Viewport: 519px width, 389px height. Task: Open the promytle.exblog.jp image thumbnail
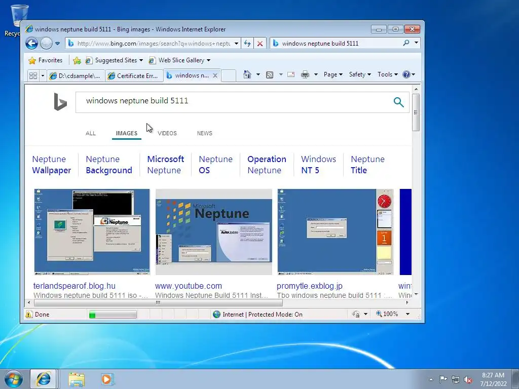pyautogui.click(x=336, y=232)
